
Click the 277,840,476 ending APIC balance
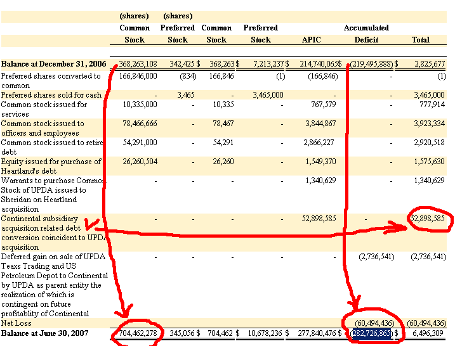click(315, 333)
